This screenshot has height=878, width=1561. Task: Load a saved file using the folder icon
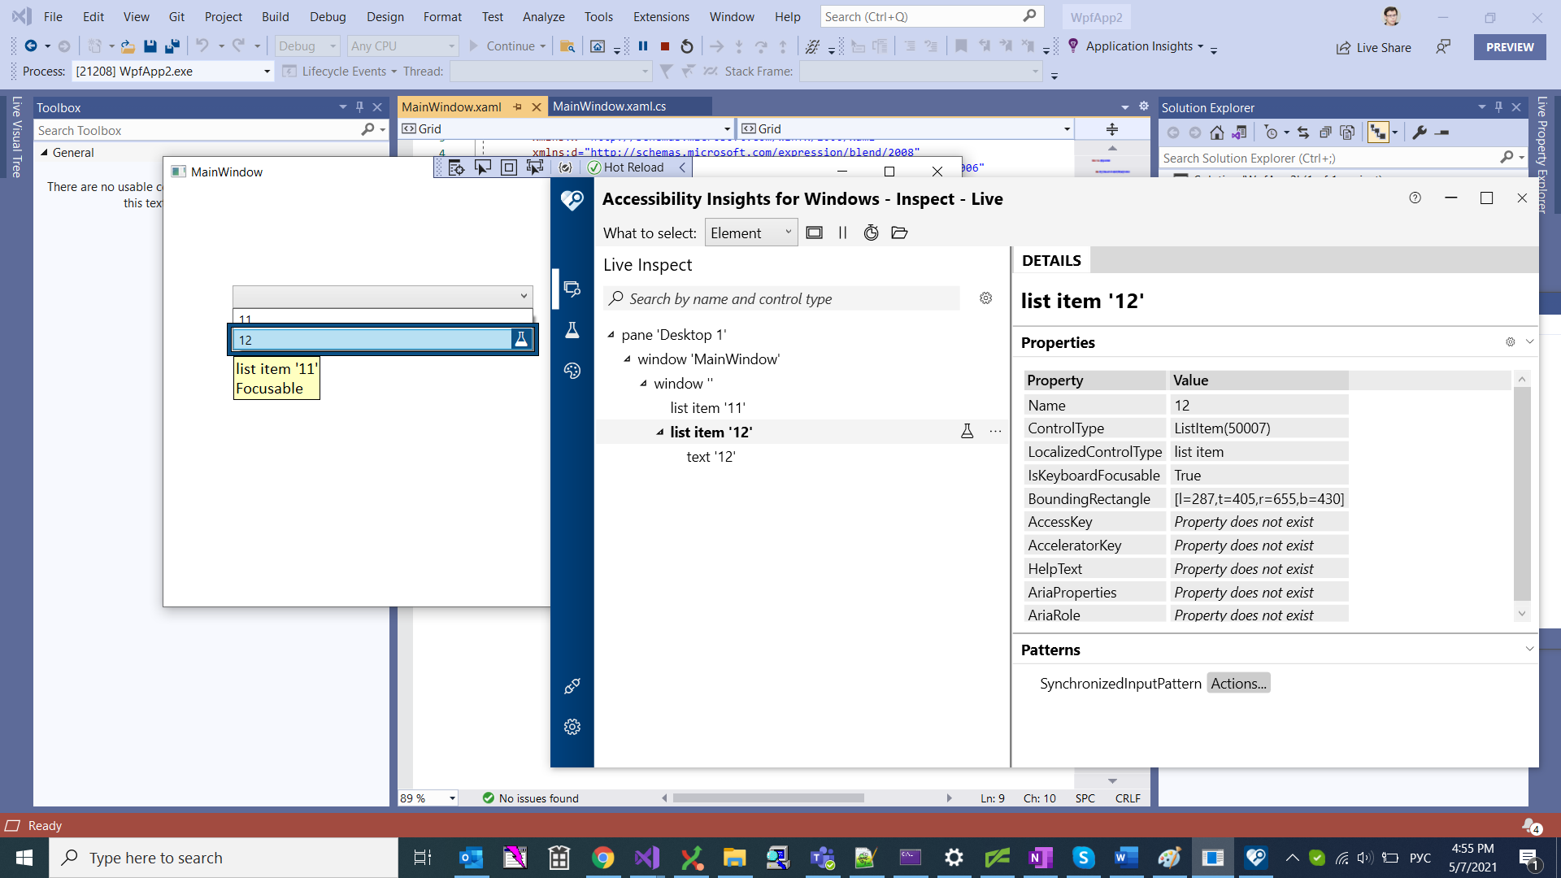coord(899,233)
